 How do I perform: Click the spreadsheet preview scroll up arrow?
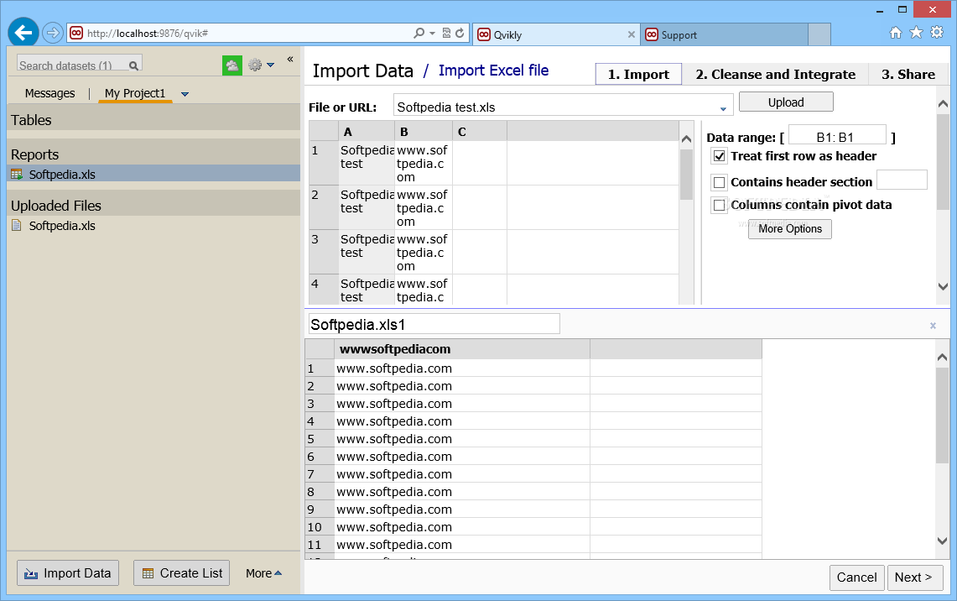point(686,139)
